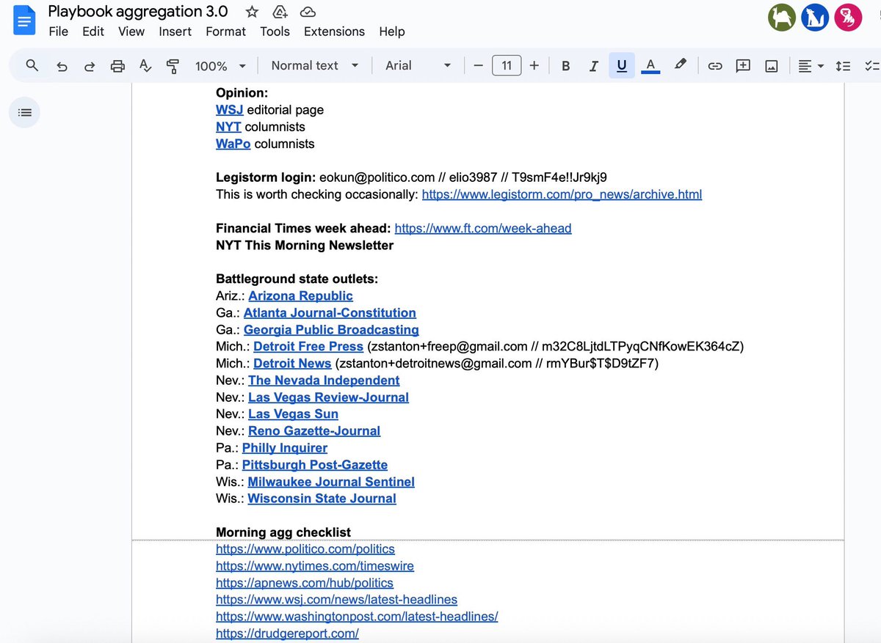Click the blue collaborator avatar
Viewport: 881px width, 643px height.
[x=815, y=18]
